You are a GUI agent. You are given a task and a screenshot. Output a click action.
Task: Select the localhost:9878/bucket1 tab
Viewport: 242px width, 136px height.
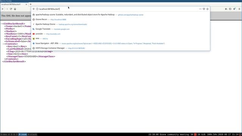tap(14, 4)
